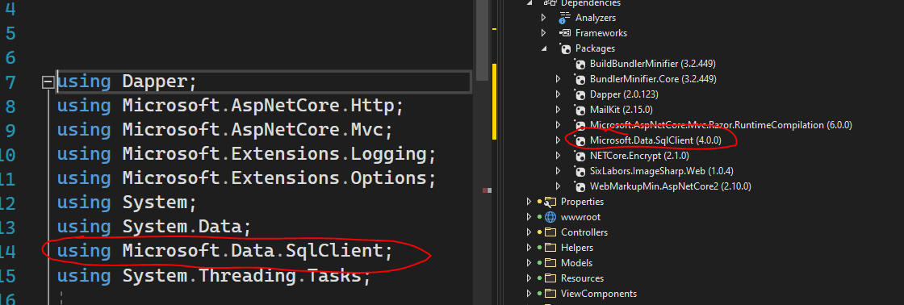
Task: Expand the BundlerMinifier.Core package arrow
Action: [x=558, y=78]
